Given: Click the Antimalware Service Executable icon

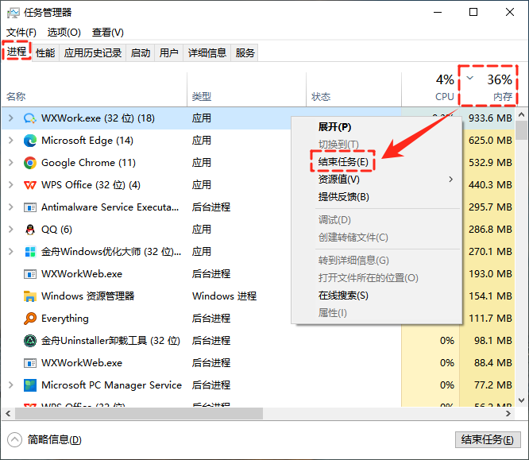Looking at the screenshot, I should click(30, 207).
